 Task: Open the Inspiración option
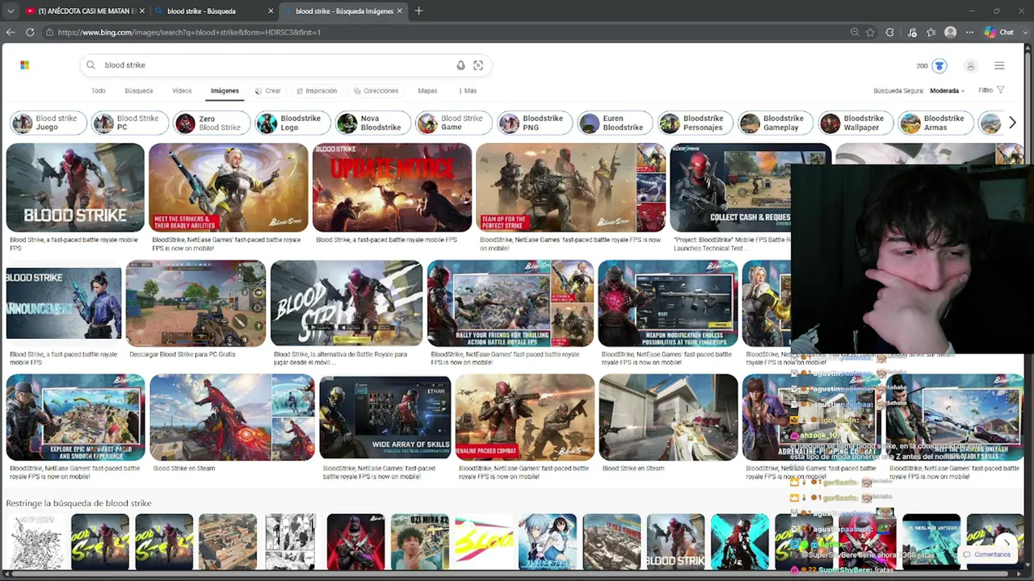pos(317,91)
